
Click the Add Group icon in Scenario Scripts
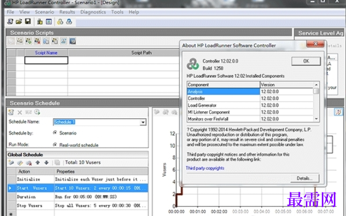[x=28, y=41]
